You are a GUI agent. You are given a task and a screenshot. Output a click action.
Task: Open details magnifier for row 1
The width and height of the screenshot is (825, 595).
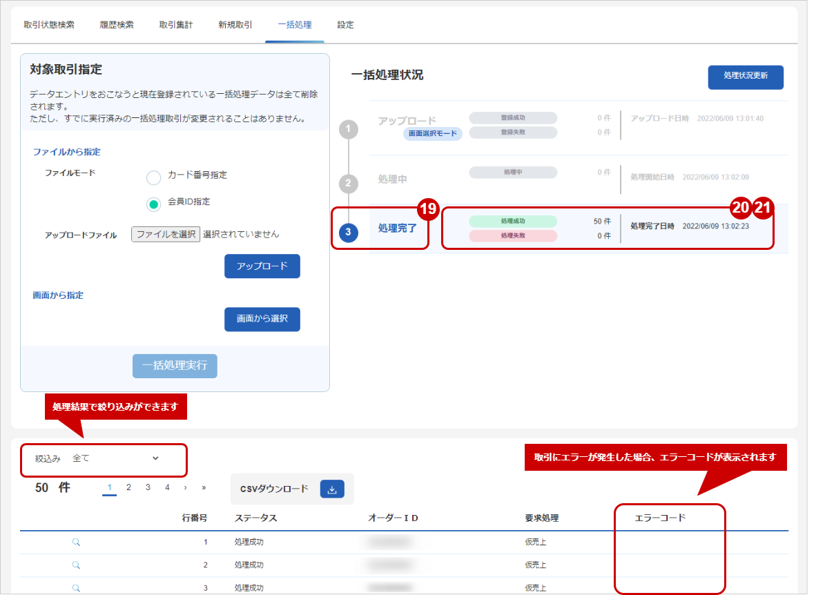coord(77,543)
